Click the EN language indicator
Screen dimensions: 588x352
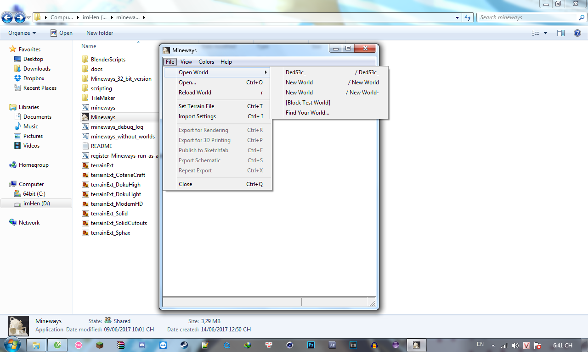click(481, 344)
